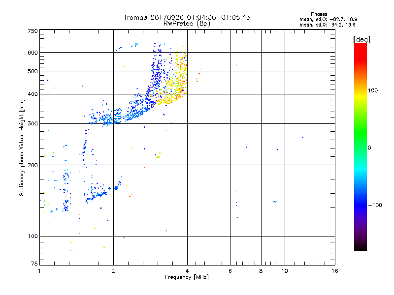Click the "100" height axis tick label
This screenshot has height=295, width=394.
tap(33, 236)
